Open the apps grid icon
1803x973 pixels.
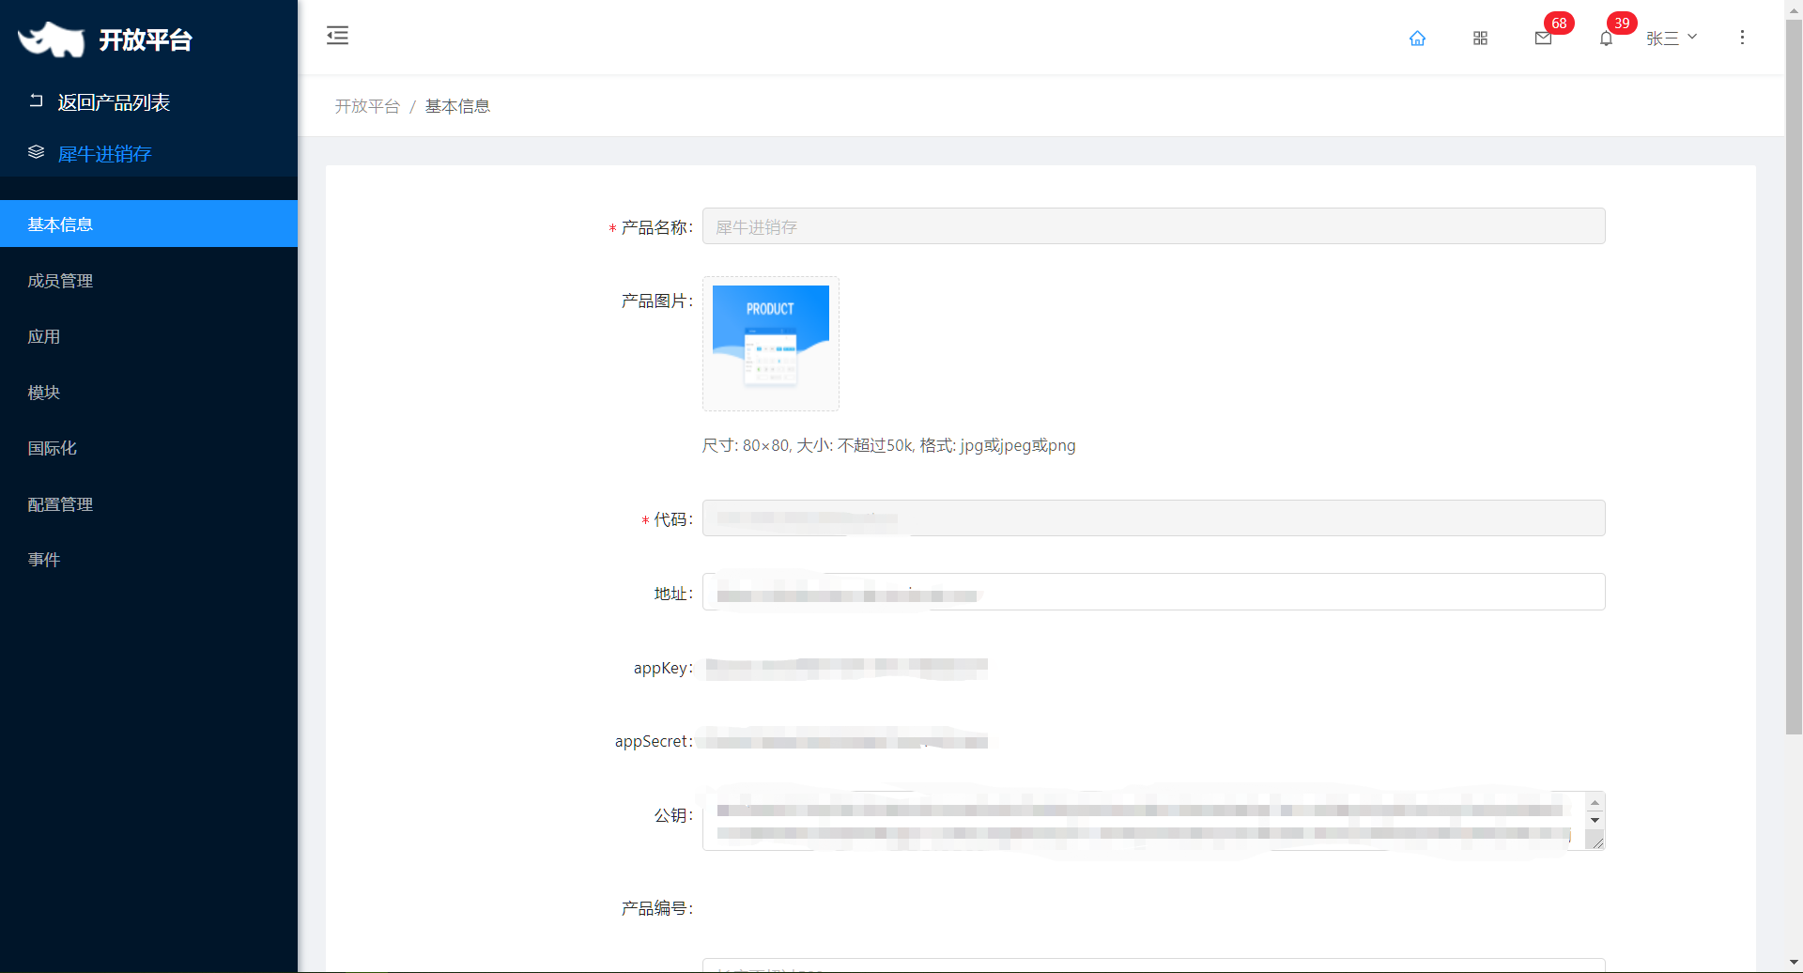[x=1480, y=38]
